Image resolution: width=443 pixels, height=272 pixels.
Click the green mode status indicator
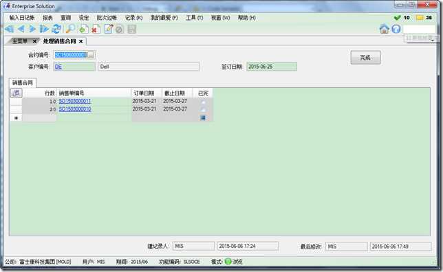[228, 262]
